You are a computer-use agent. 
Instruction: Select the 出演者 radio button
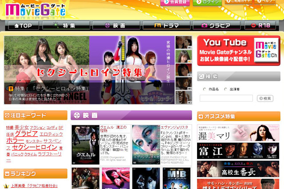(x=226, y=89)
